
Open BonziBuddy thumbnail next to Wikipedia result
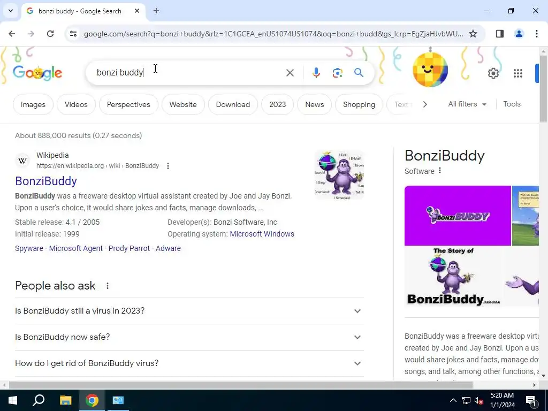pyautogui.click(x=339, y=175)
